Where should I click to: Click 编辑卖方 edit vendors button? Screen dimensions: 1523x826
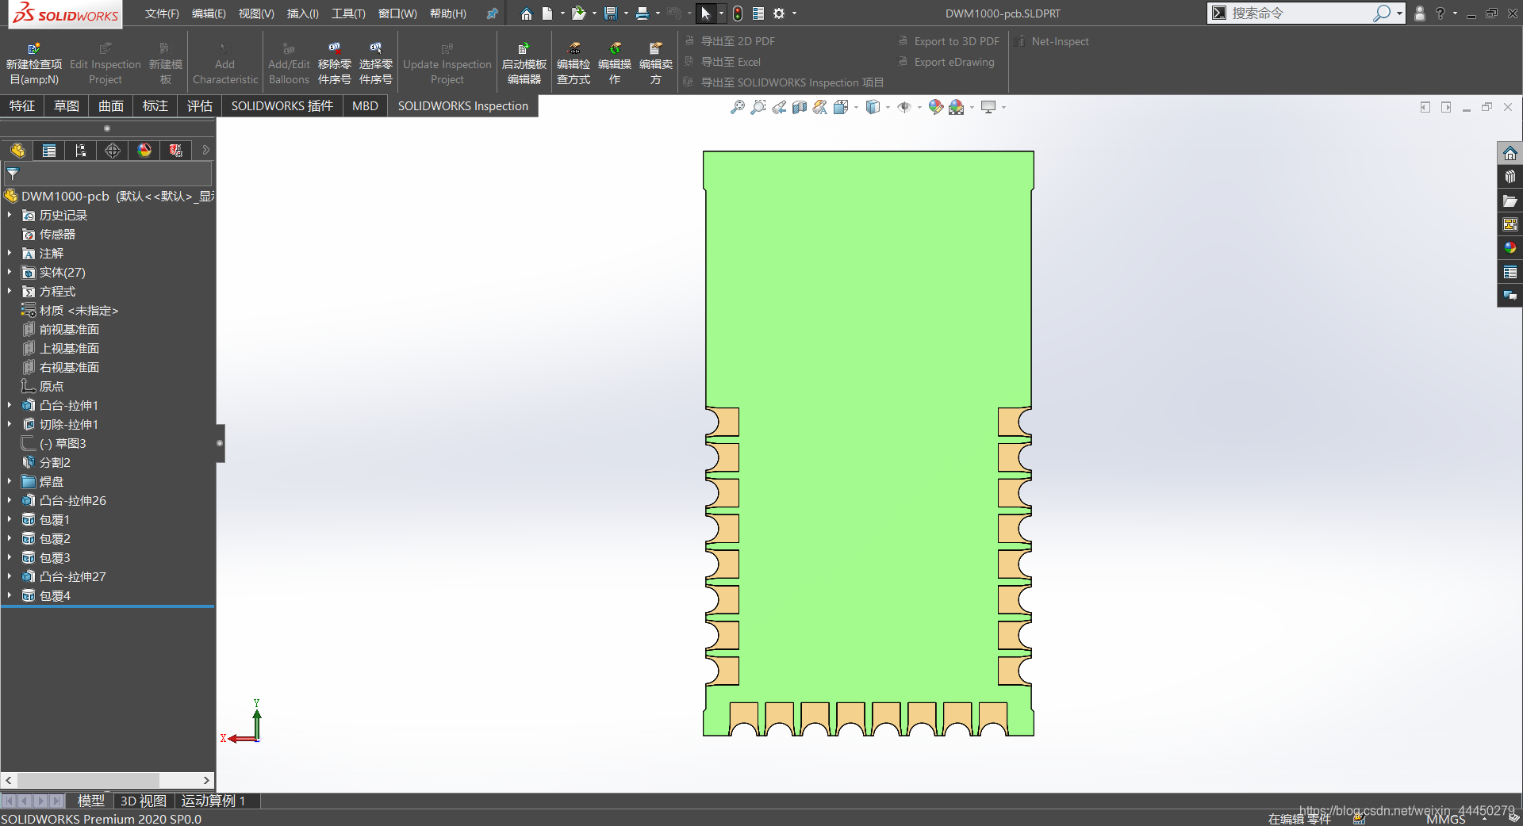point(656,64)
